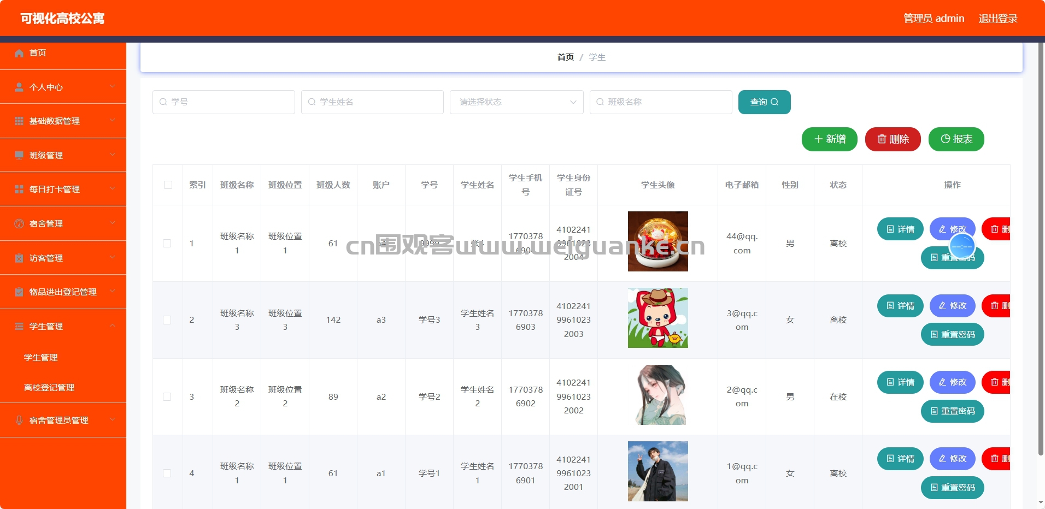Check the checkbox for row index 3
Image resolution: width=1045 pixels, height=509 pixels.
(167, 397)
